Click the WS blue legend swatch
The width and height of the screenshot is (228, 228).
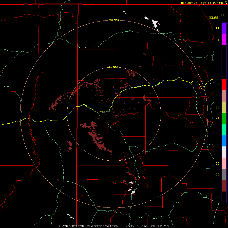pyautogui.click(x=224, y=141)
